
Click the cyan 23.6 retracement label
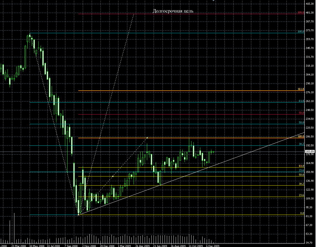(x=301, y=170)
